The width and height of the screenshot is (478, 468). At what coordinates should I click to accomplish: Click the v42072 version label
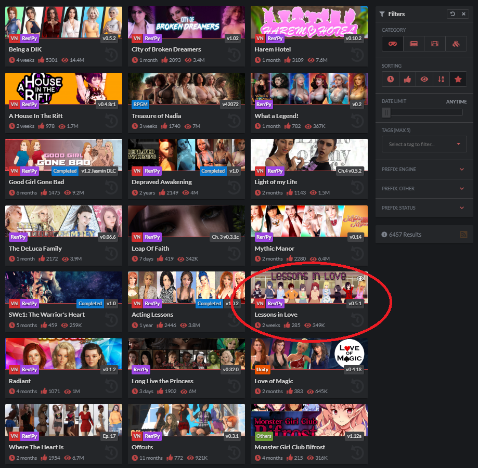[230, 104]
